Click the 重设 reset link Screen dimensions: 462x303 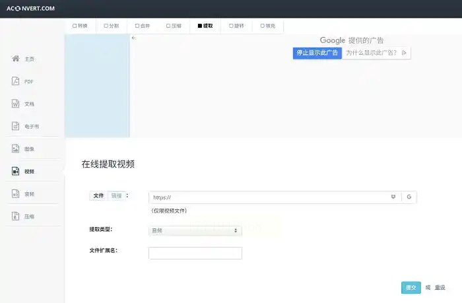(x=440, y=288)
